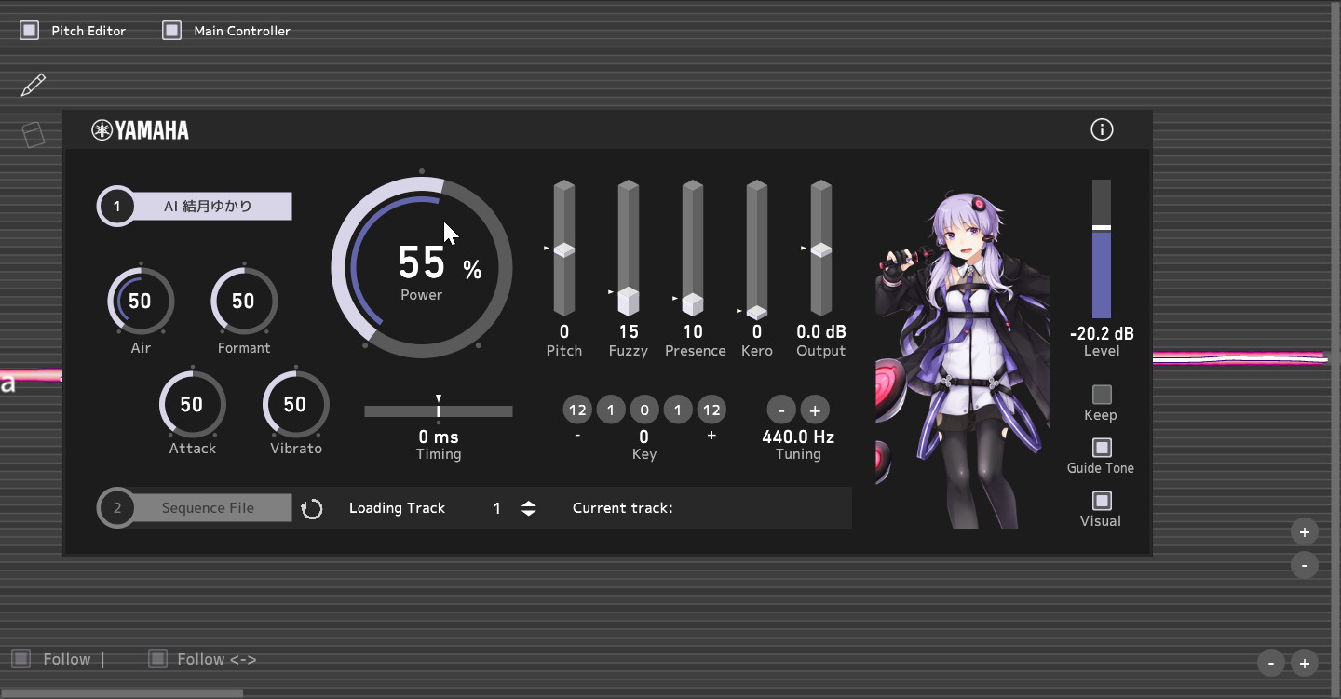Decrease tuning with the minus button
The image size is (1341, 699).
781,410
